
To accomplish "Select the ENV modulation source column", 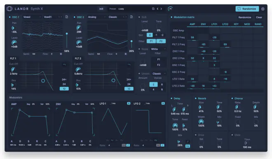I will click(203, 24).
